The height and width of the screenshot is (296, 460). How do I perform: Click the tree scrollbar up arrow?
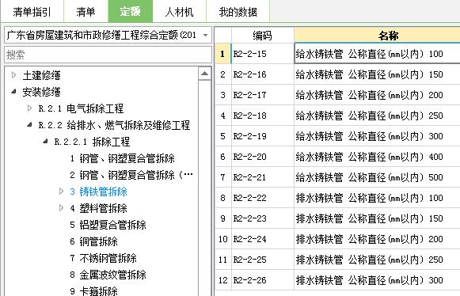click(x=205, y=74)
